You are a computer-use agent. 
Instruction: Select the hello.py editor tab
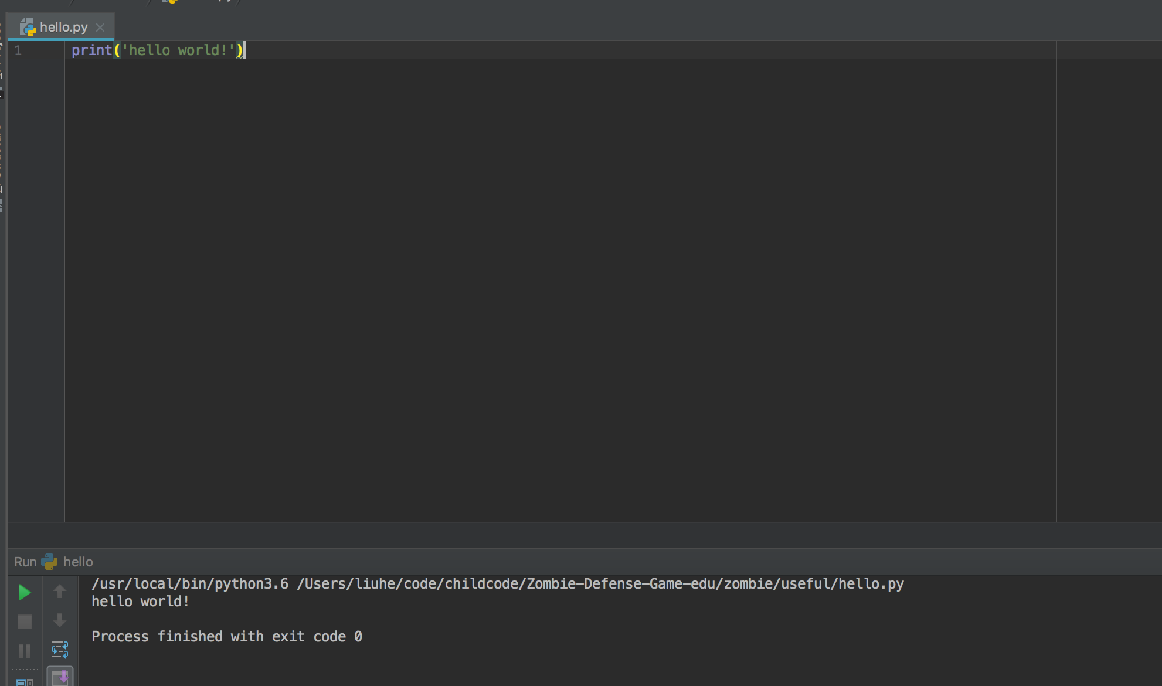point(60,27)
